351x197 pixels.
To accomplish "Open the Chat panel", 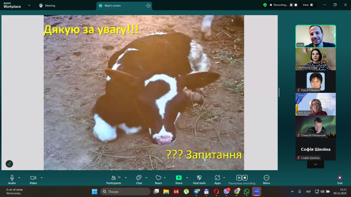I will point(139,179).
